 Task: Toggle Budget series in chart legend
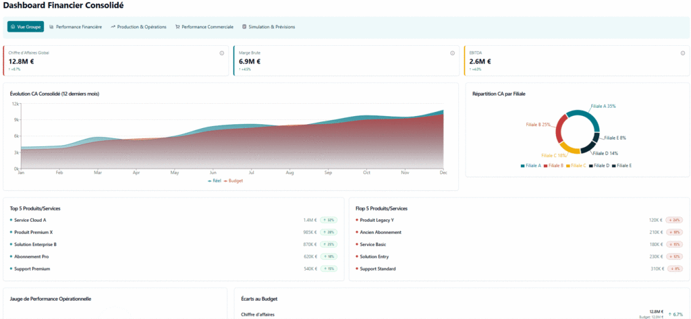233,181
